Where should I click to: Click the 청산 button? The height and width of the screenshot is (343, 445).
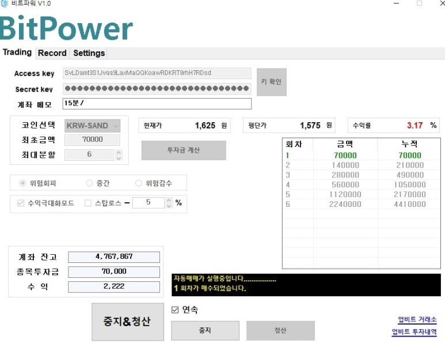280,330
